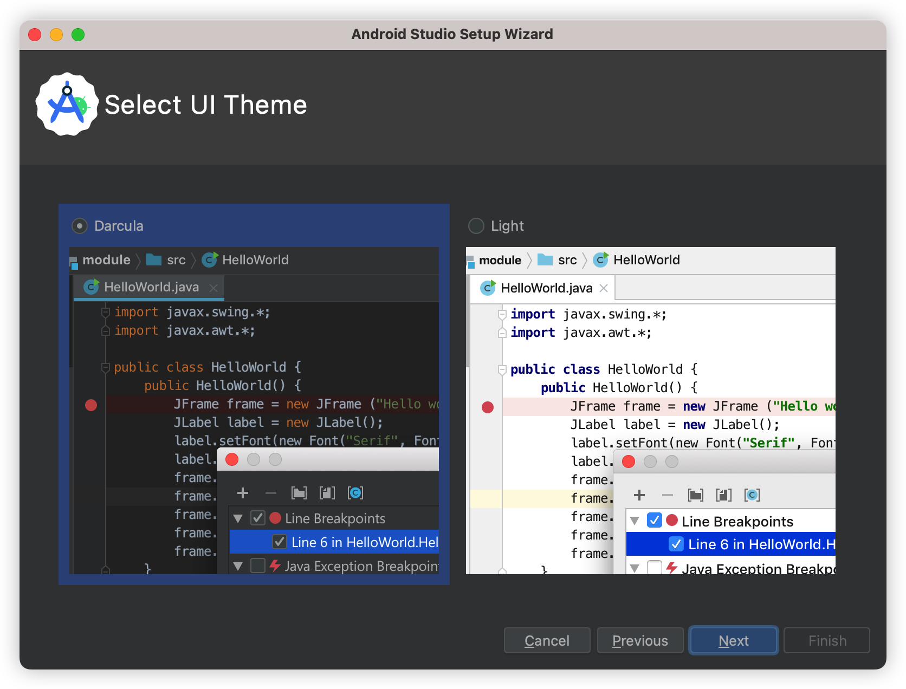
Task: Click the Cancel button
Action: pyautogui.click(x=547, y=641)
